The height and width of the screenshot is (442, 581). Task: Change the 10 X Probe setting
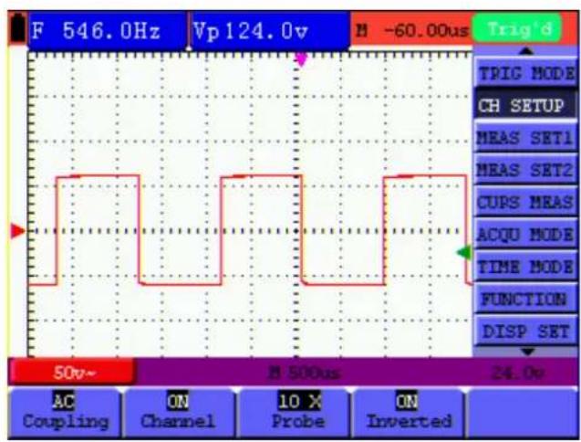tap(293, 412)
